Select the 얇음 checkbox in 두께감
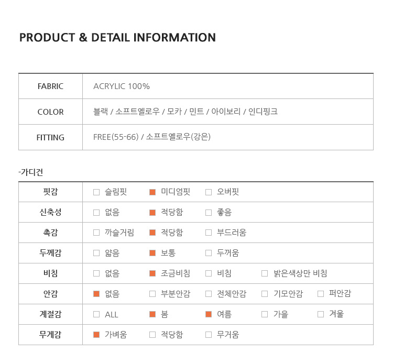393x353 pixels. (x=96, y=253)
